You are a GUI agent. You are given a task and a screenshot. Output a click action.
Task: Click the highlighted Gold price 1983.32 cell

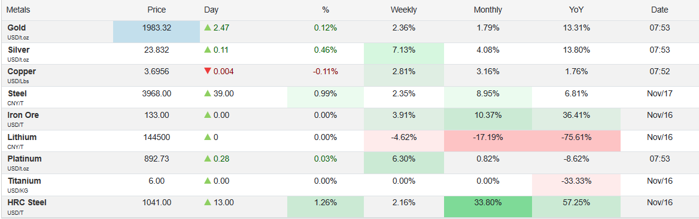point(156,32)
